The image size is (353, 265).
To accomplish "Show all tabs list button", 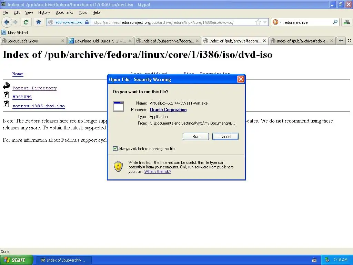I will coord(350,41).
